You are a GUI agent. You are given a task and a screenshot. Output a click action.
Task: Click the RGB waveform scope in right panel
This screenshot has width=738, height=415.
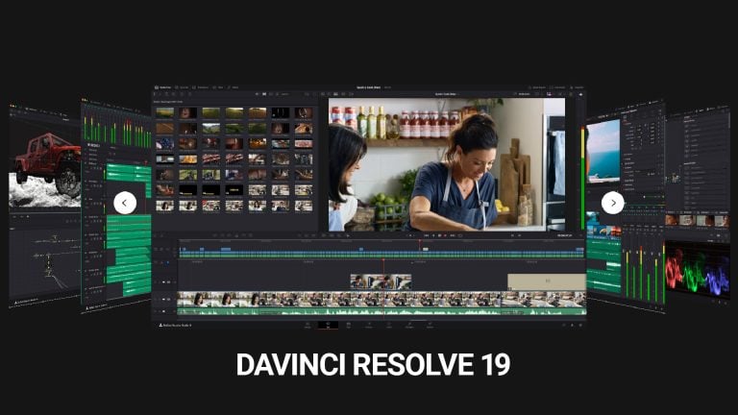pos(697,271)
